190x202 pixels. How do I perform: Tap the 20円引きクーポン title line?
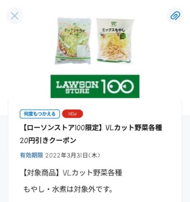tap(48, 140)
